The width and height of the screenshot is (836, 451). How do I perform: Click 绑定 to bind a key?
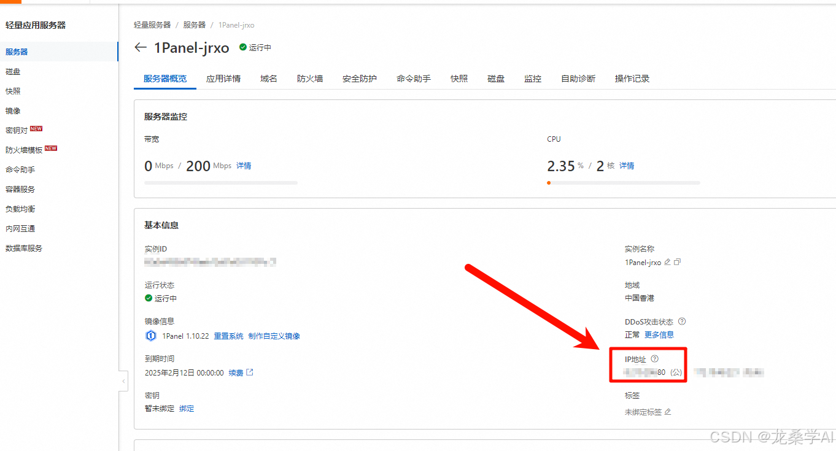pos(187,408)
